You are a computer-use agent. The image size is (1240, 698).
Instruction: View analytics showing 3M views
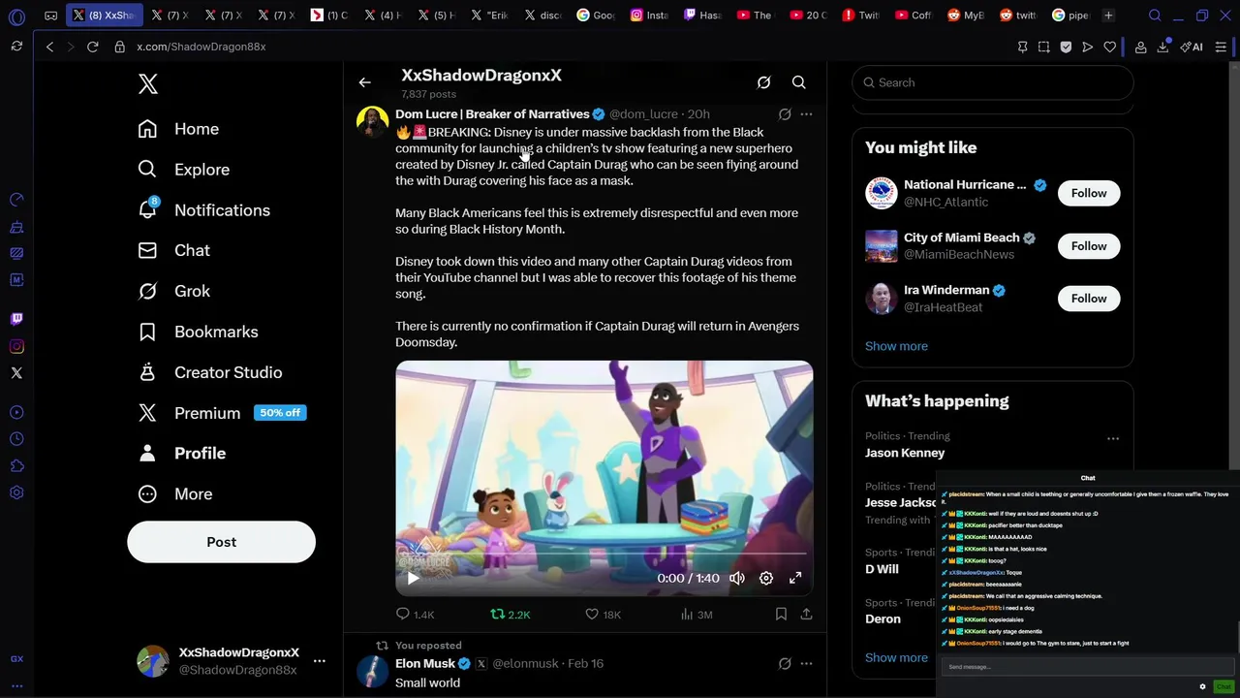coord(697,615)
